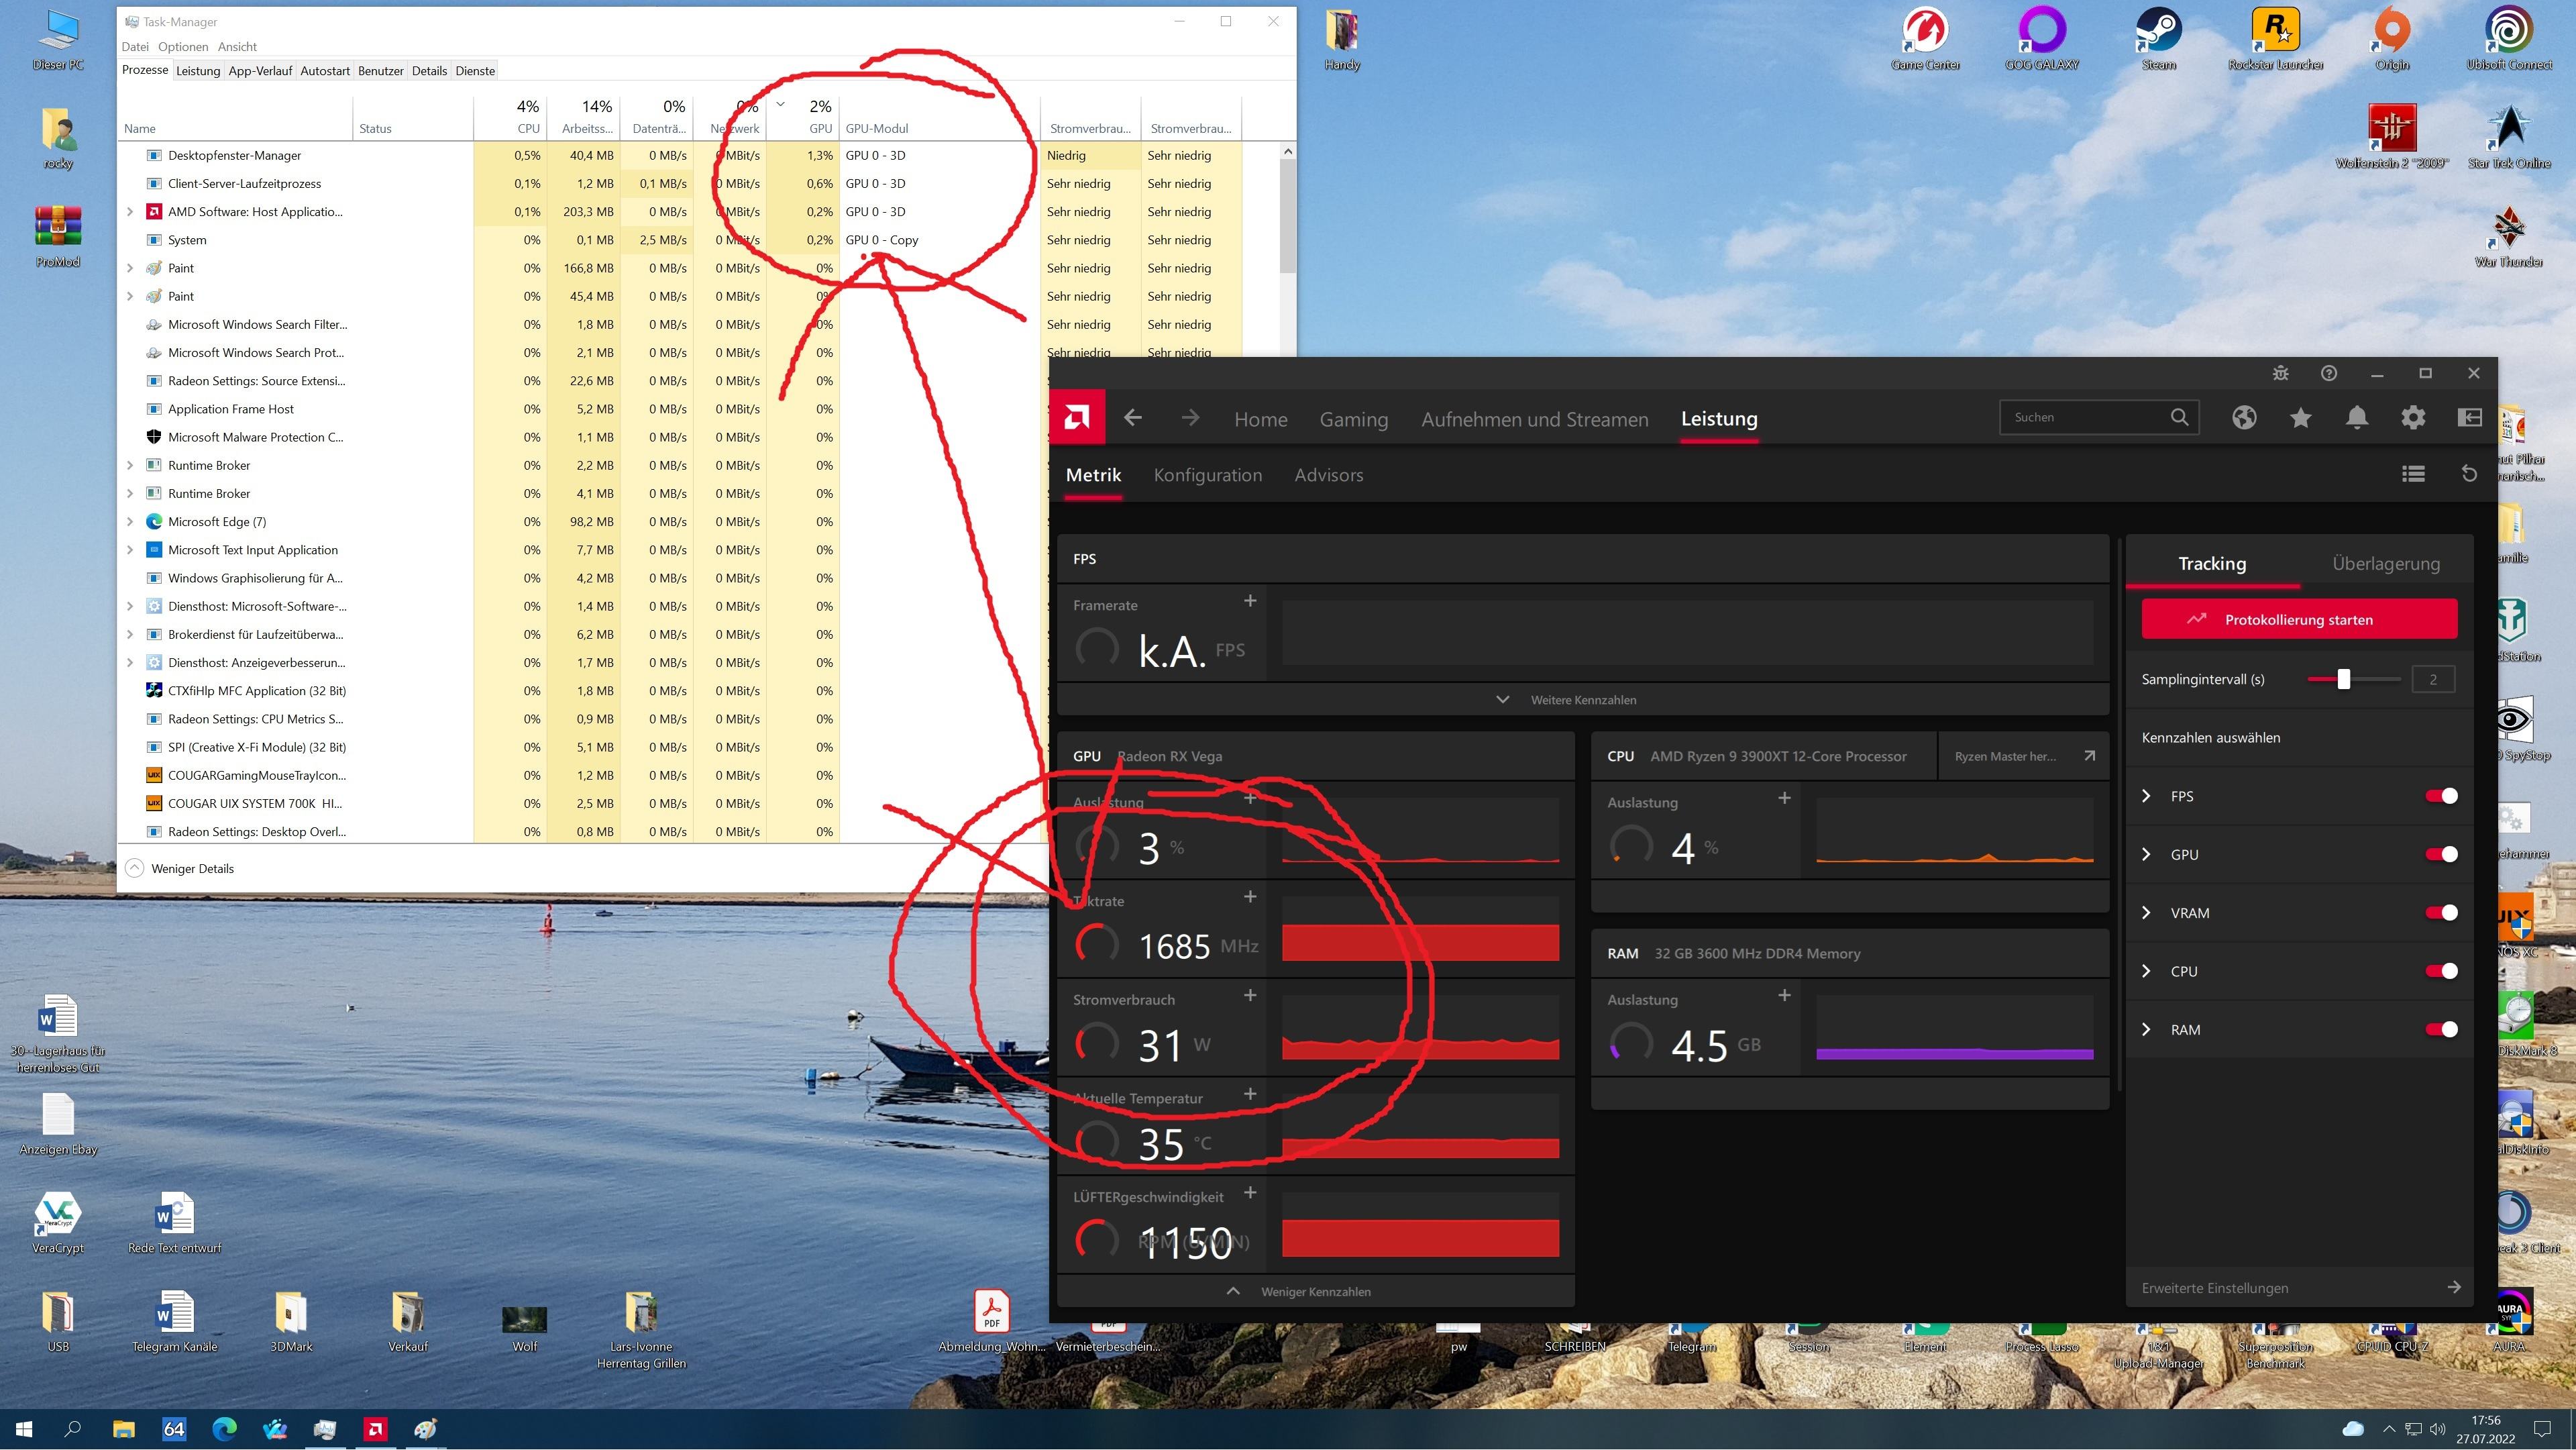Reset metrics with the undo arrow icon
The width and height of the screenshot is (2576, 1450).
[2469, 474]
